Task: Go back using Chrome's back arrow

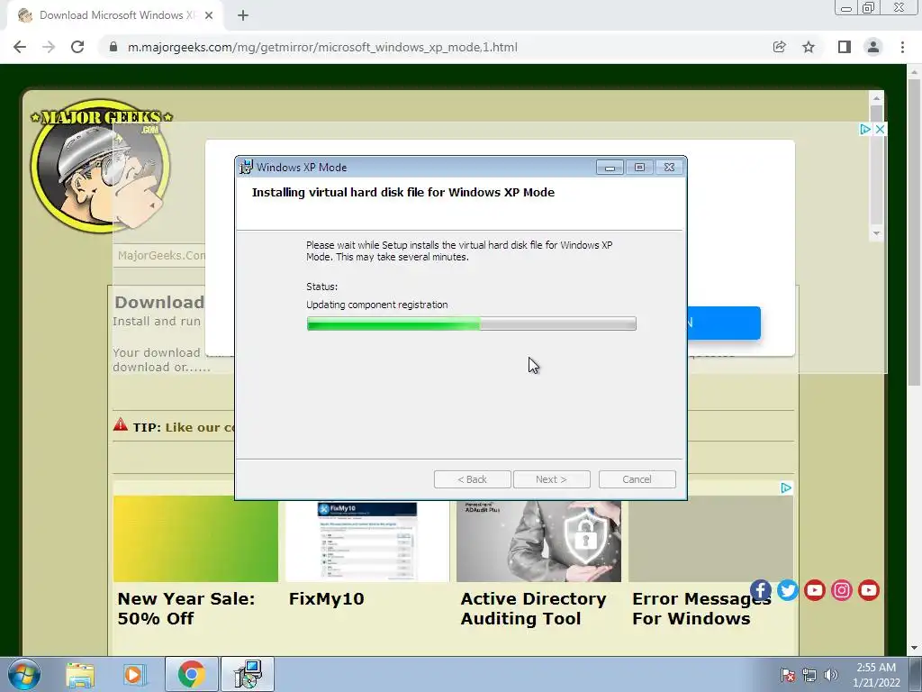Action: tap(20, 47)
